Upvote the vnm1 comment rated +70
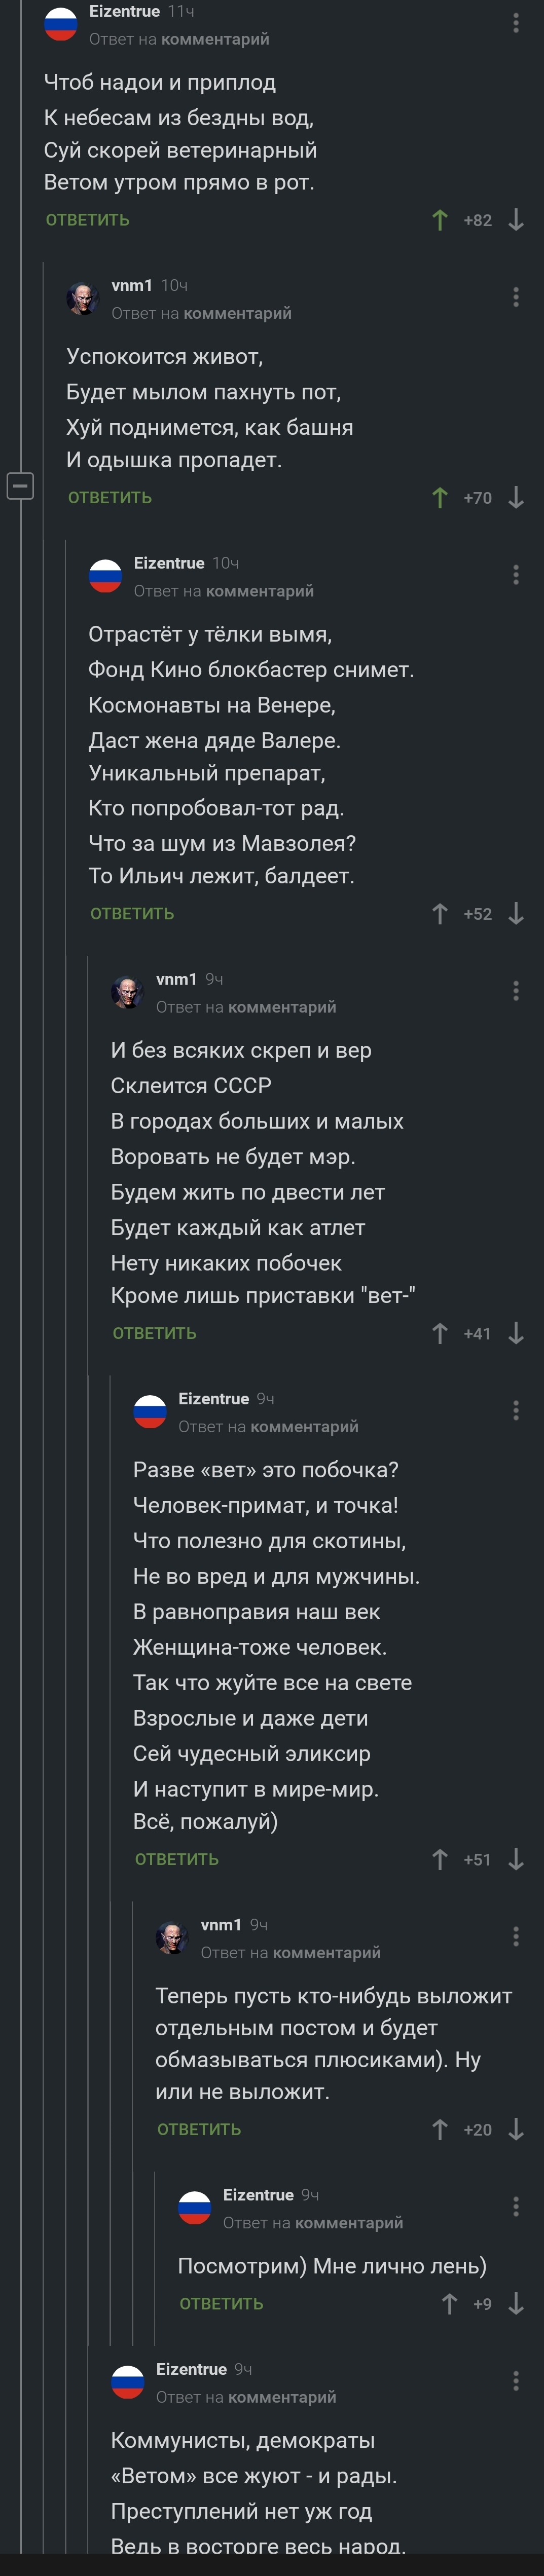 coord(439,498)
